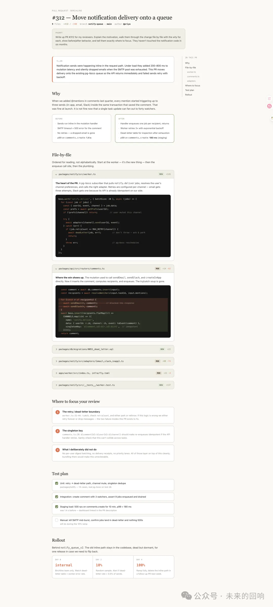Jump to Test plan in the outline

(190, 90)
